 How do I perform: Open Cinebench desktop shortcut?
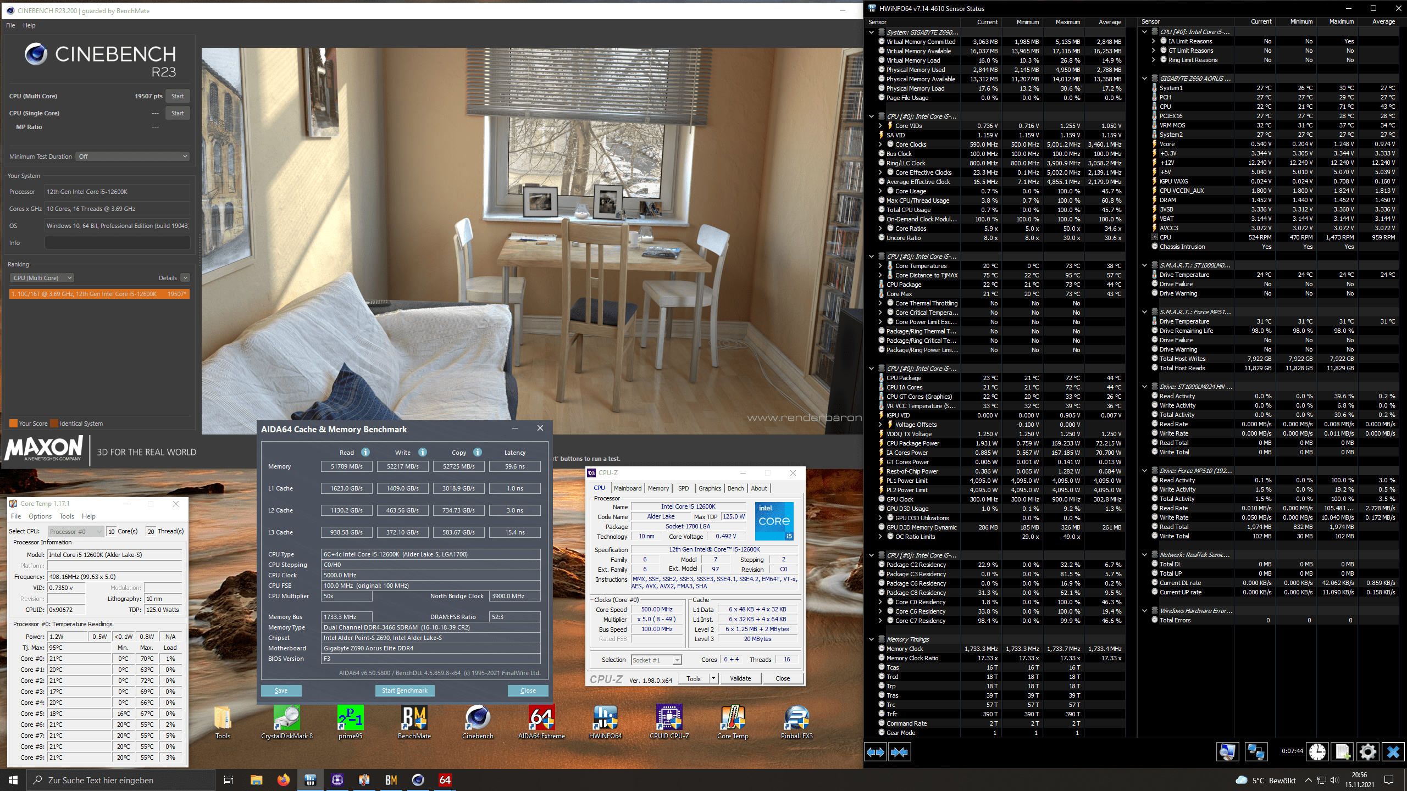478,722
